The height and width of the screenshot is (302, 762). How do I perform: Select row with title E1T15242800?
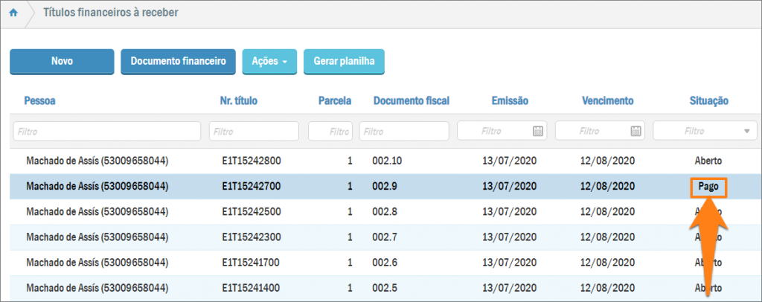coord(251,160)
